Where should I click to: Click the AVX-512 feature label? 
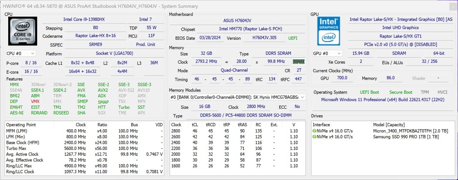(x=126, y=90)
